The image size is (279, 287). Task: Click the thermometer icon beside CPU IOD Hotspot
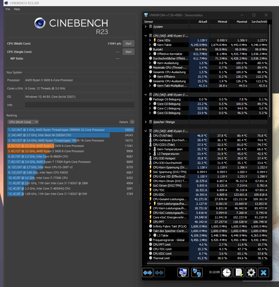pos(151,158)
